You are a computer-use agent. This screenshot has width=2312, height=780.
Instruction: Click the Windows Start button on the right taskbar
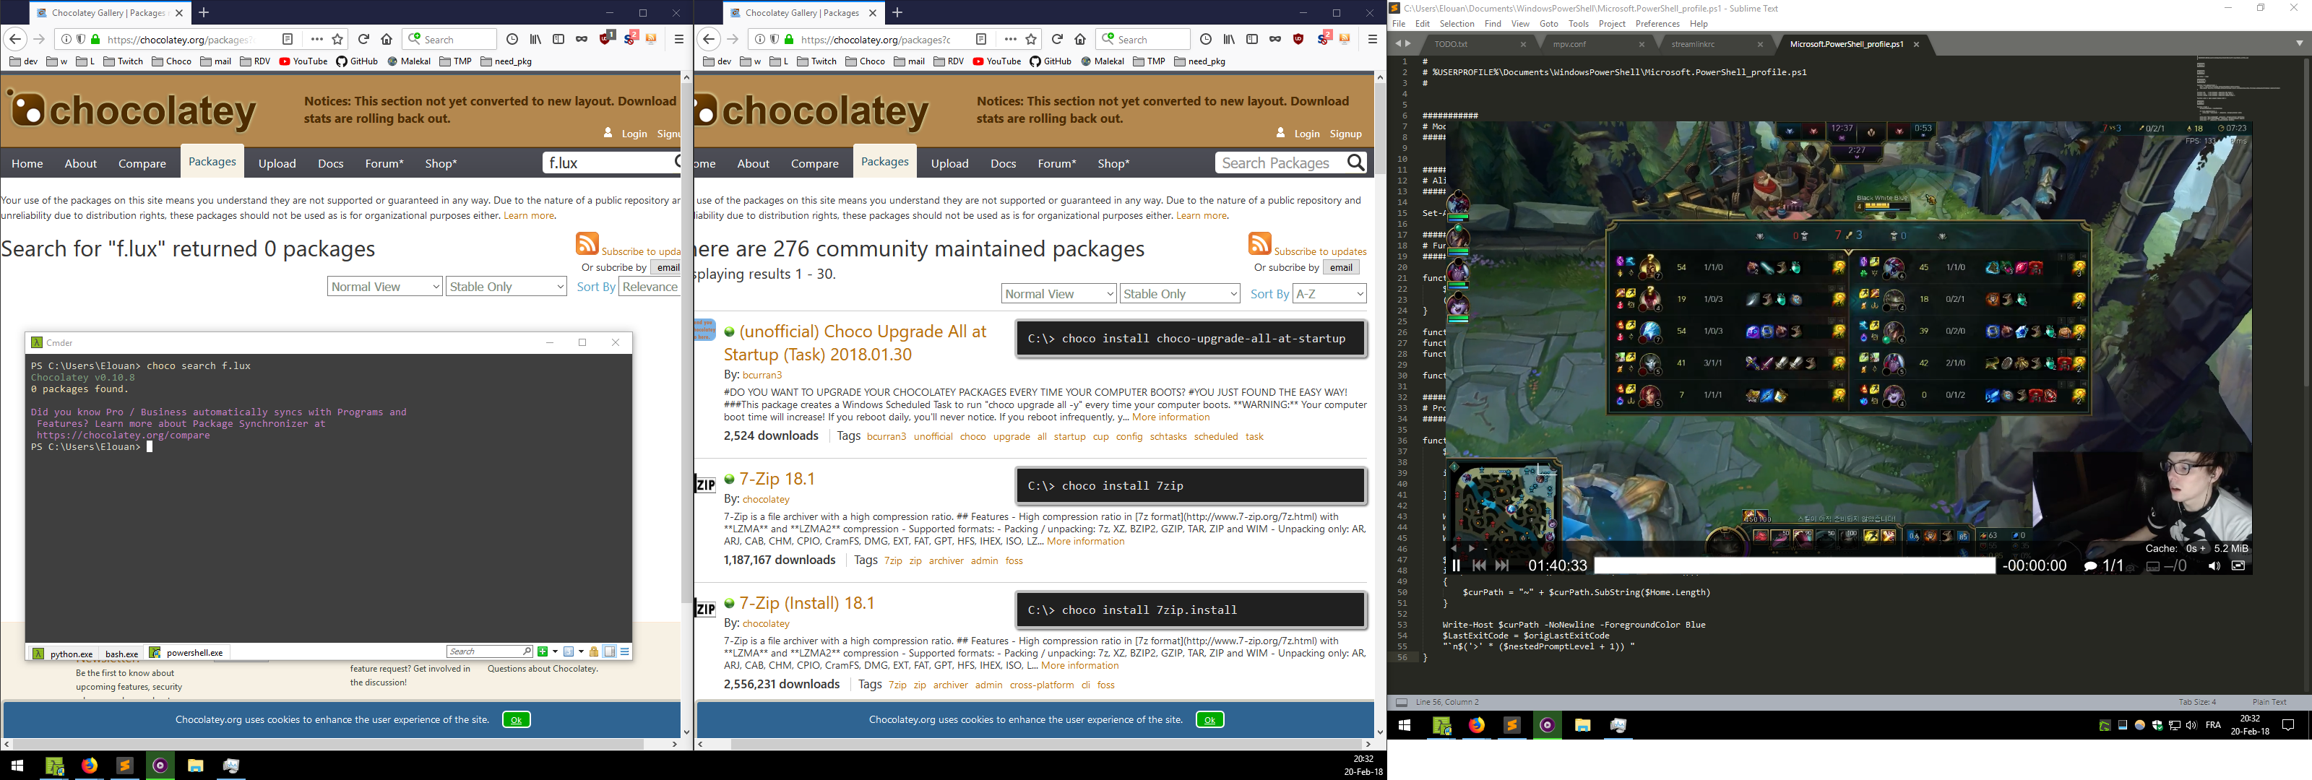point(1405,725)
